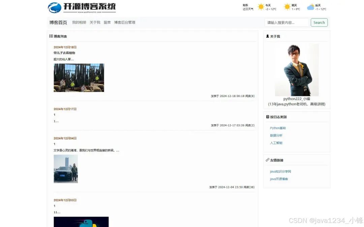Open the Python基础 category link
Viewport: 364px width, 227px height.
(x=278, y=128)
